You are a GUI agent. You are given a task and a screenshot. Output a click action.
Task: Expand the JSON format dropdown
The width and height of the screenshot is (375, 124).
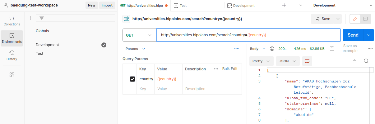point(288,61)
